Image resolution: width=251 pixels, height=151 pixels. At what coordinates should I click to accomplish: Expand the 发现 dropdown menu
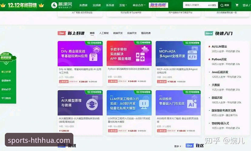[x=123, y=5]
